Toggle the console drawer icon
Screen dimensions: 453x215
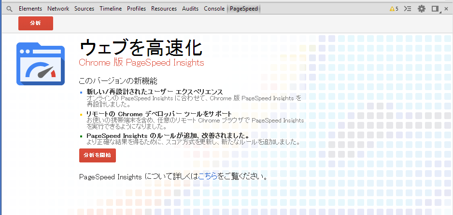(408, 9)
